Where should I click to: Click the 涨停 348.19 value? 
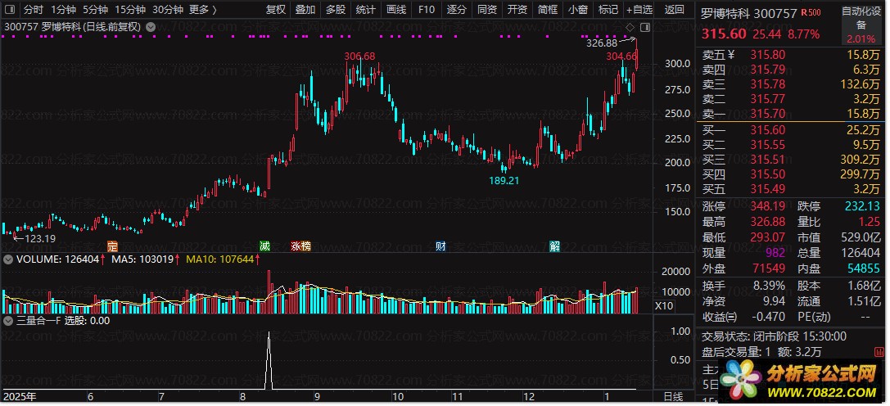click(768, 206)
